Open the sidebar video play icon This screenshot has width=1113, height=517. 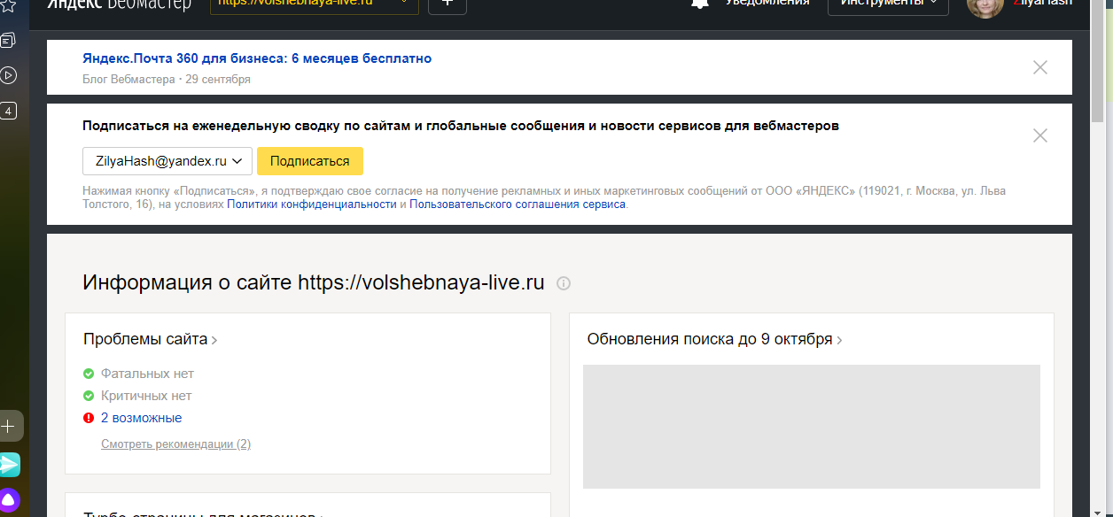[x=8, y=75]
